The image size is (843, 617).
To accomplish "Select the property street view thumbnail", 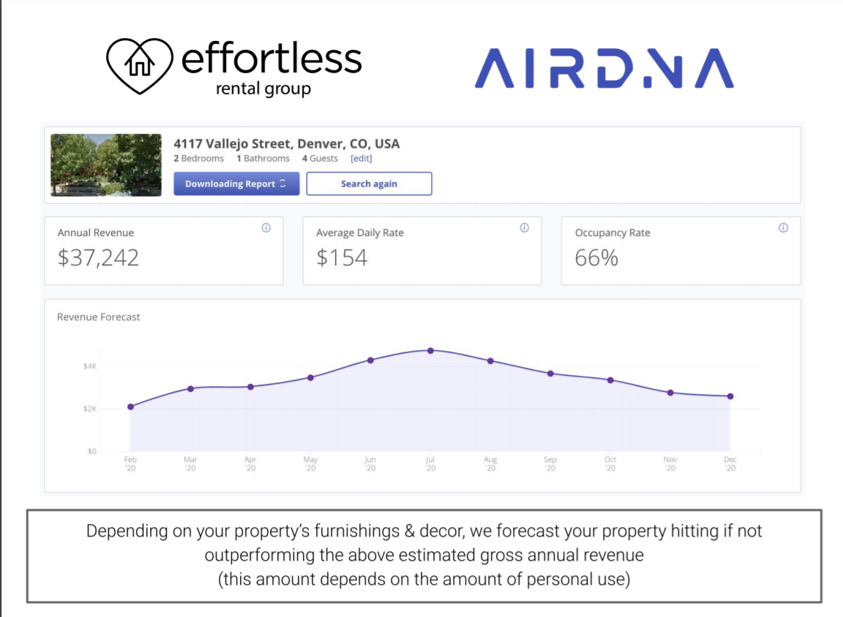I will click(106, 165).
